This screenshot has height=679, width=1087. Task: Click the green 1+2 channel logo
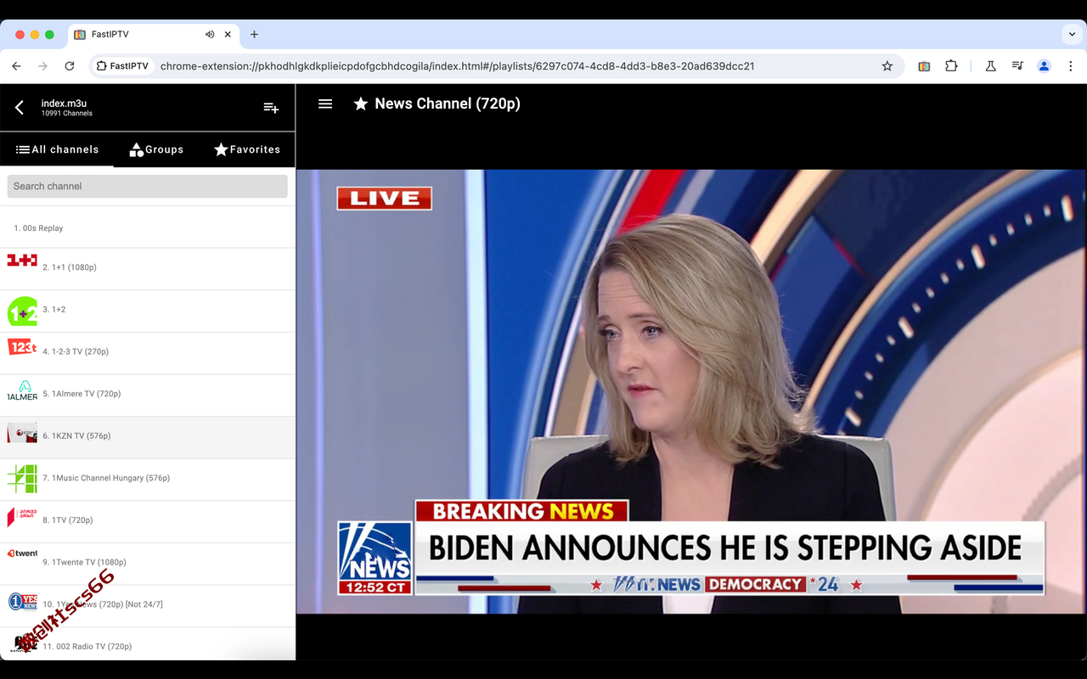(x=22, y=311)
